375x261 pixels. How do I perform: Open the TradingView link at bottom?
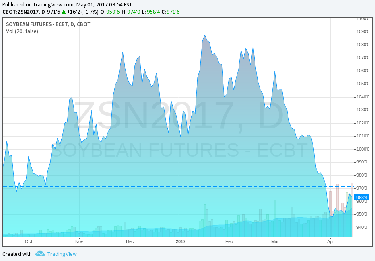[62, 254]
